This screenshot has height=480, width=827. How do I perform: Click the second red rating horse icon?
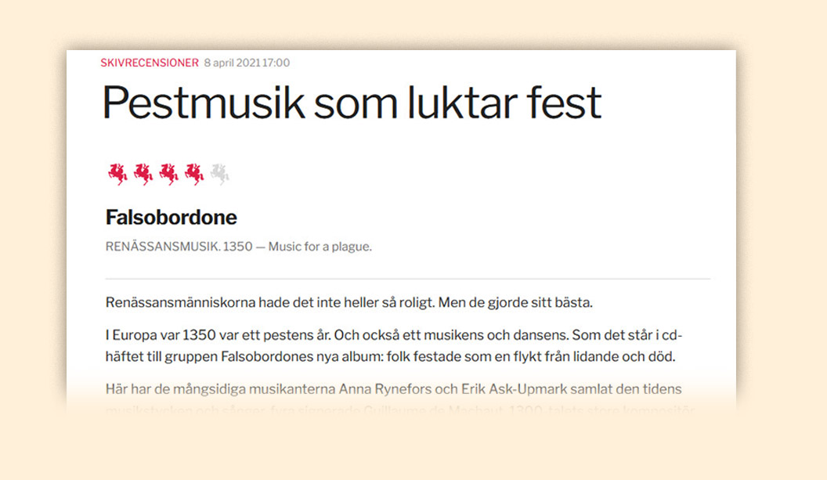[143, 173]
